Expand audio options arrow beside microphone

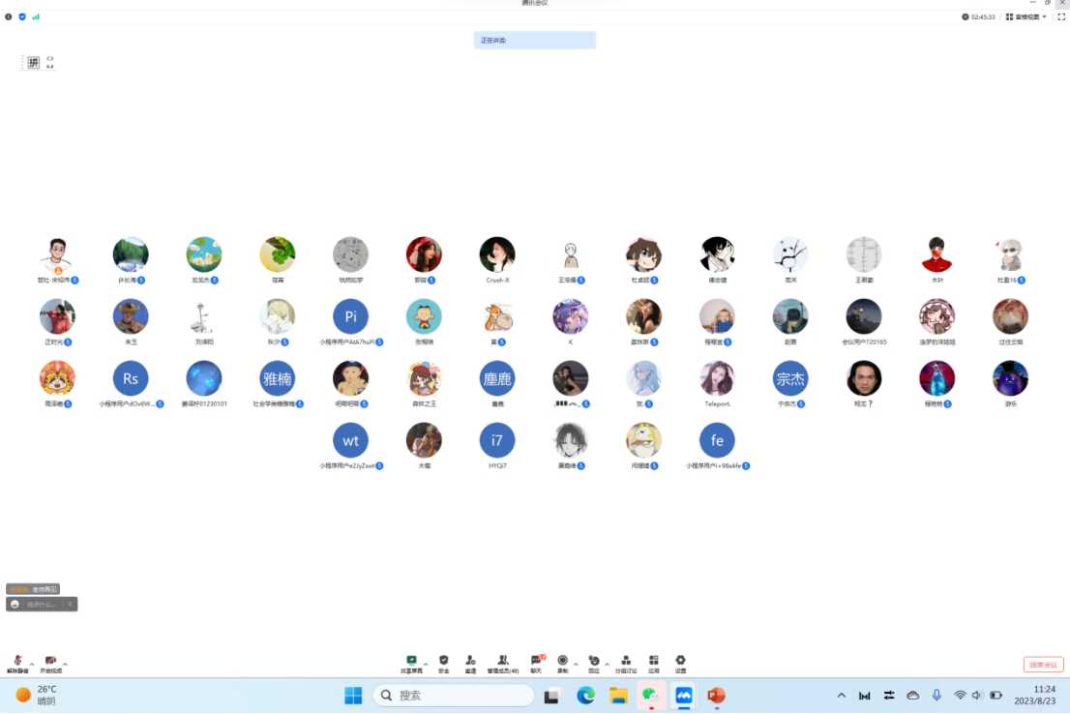click(32, 664)
